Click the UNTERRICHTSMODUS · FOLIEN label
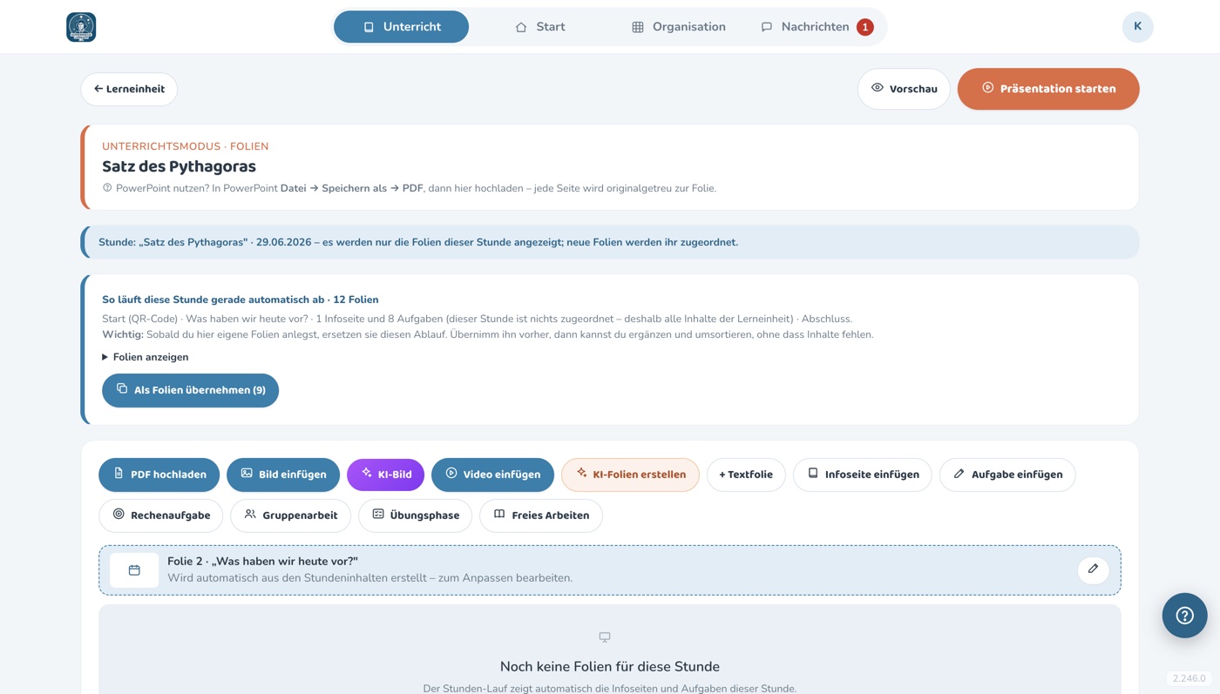This screenshot has height=694, width=1220. 185,146
